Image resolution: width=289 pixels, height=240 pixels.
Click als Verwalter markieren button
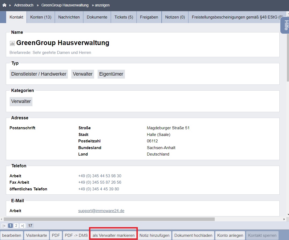point(114,235)
